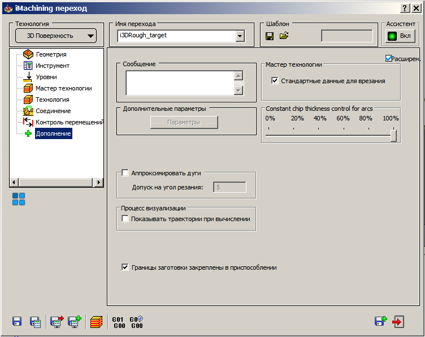This screenshot has width=425, height=337.
Task: Click the i3DRough_target name field
Action: tap(176, 36)
